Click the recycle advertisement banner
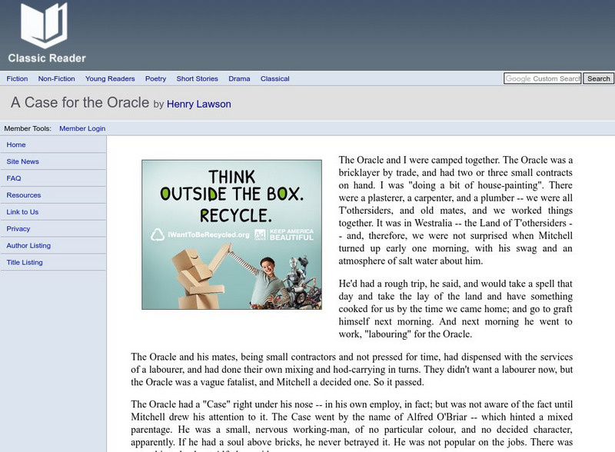615x452 pixels. (x=231, y=234)
